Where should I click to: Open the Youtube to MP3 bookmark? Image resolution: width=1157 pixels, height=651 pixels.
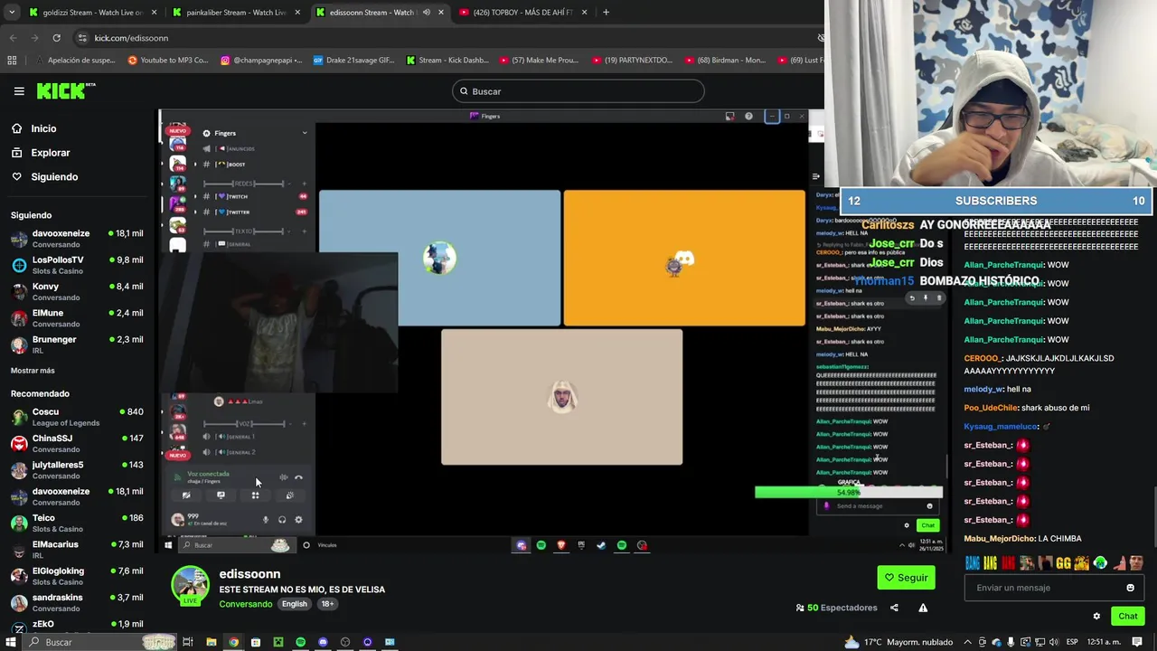point(168,61)
